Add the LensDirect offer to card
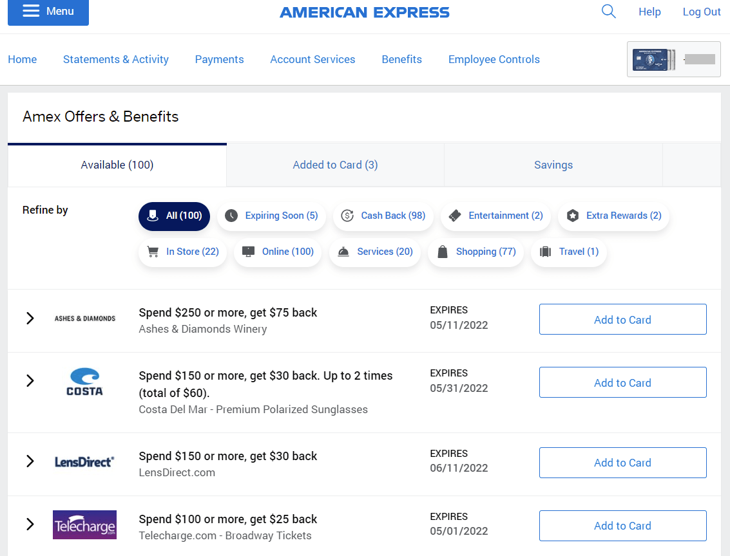Viewport: 730px width, 556px height. point(622,463)
